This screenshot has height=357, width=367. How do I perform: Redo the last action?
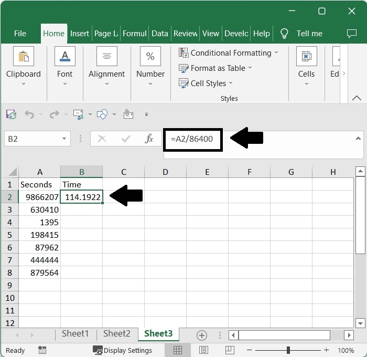[x=55, y=114]
